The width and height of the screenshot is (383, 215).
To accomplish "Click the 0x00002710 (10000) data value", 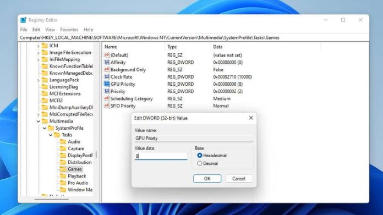I will tap(232, 76).
